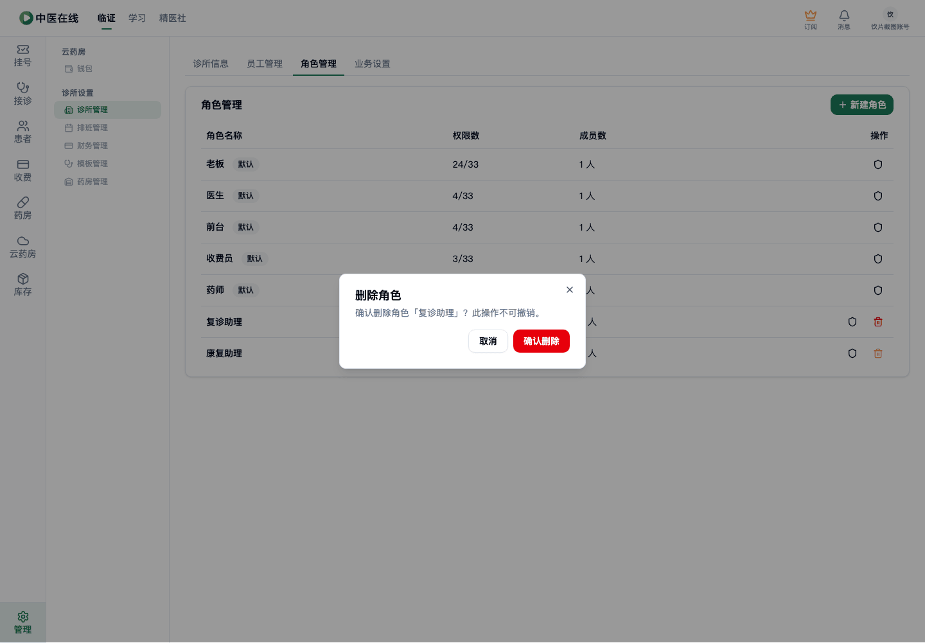Image resolution: width=925 pixels, height=643 pixels.
Task: Open 云药房 cloud sidebar item
Action: (x=23, y=247)
